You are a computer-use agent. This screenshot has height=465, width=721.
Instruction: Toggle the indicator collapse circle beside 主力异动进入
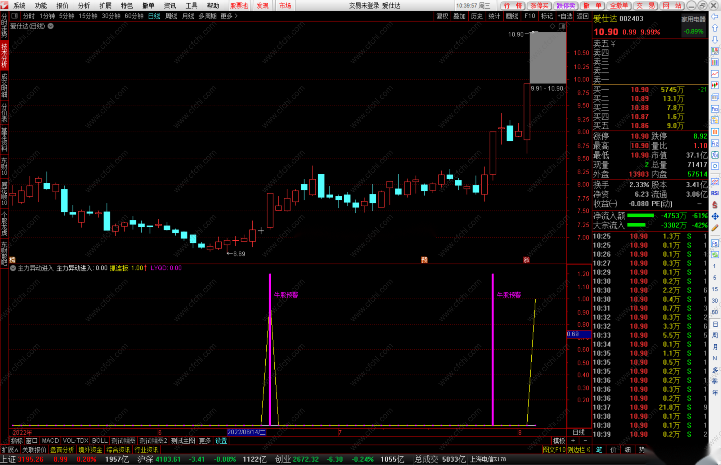(x=13, y=268)
